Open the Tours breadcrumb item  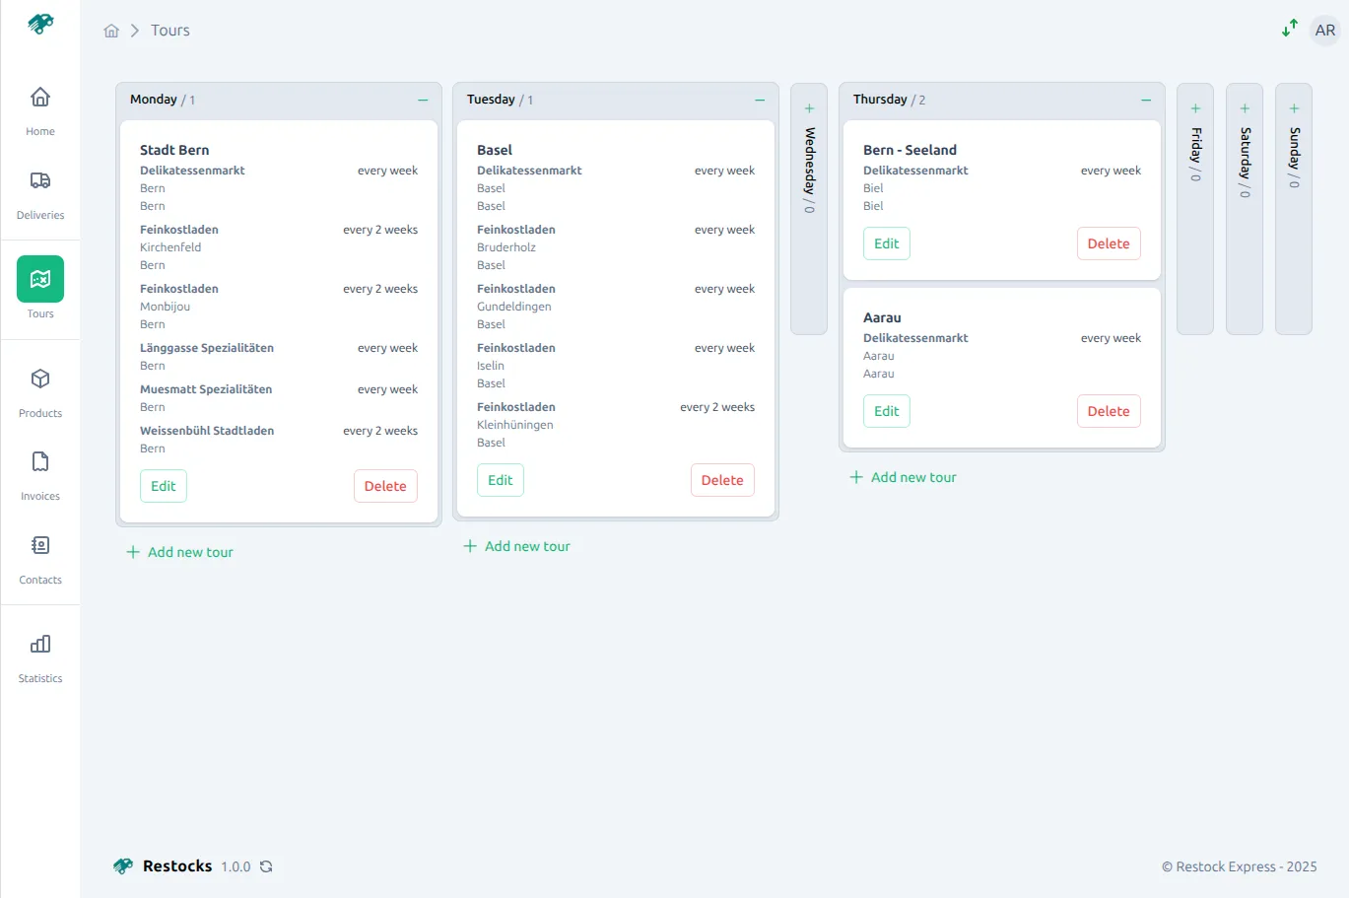click(169, 31)
